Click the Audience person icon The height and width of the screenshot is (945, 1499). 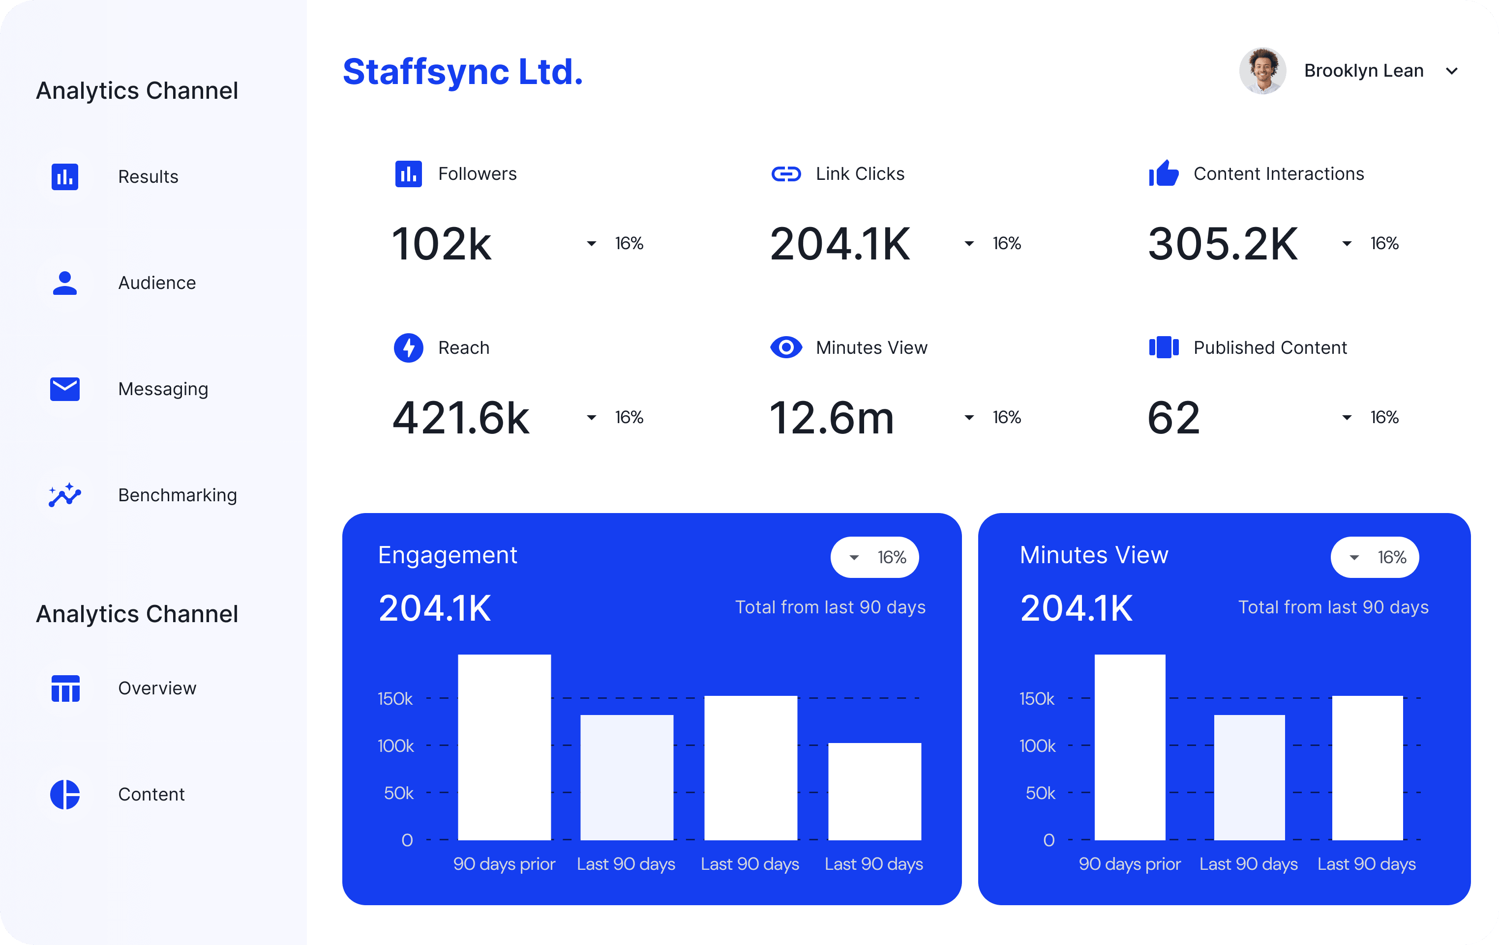pos(65,283)
